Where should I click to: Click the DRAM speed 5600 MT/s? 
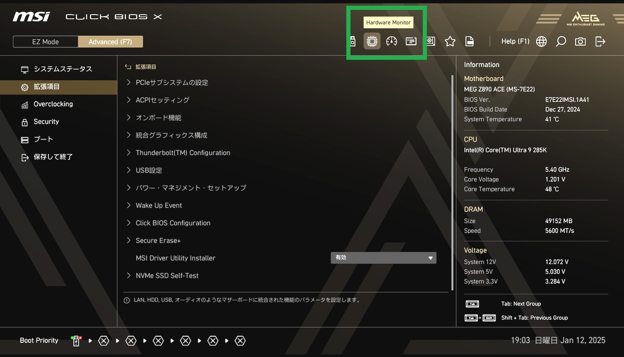(x=560, y=231)
